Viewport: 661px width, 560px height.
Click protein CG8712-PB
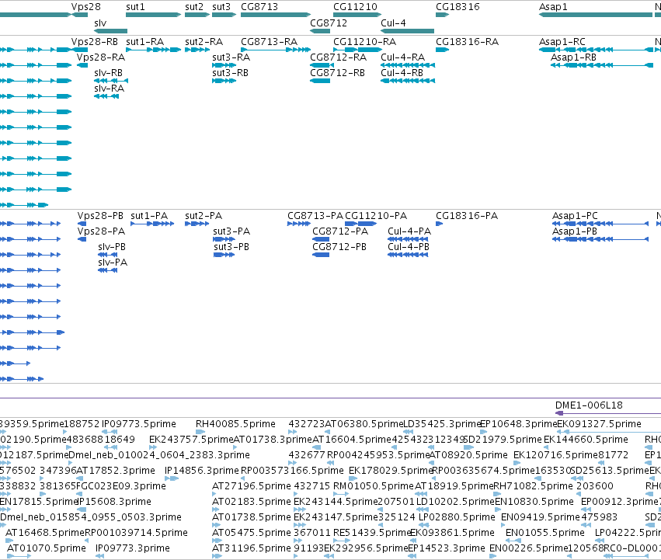339,247
